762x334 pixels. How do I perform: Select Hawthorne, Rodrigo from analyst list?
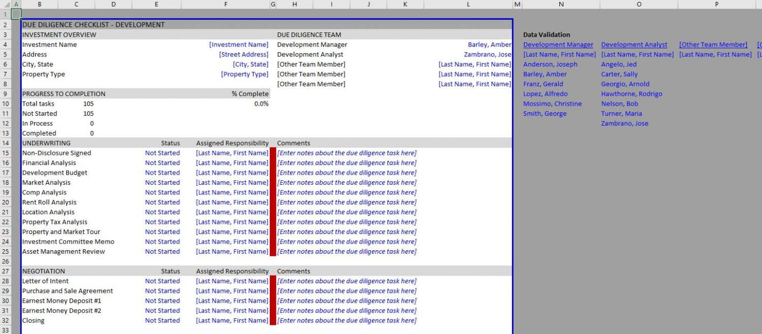(631, 93)
